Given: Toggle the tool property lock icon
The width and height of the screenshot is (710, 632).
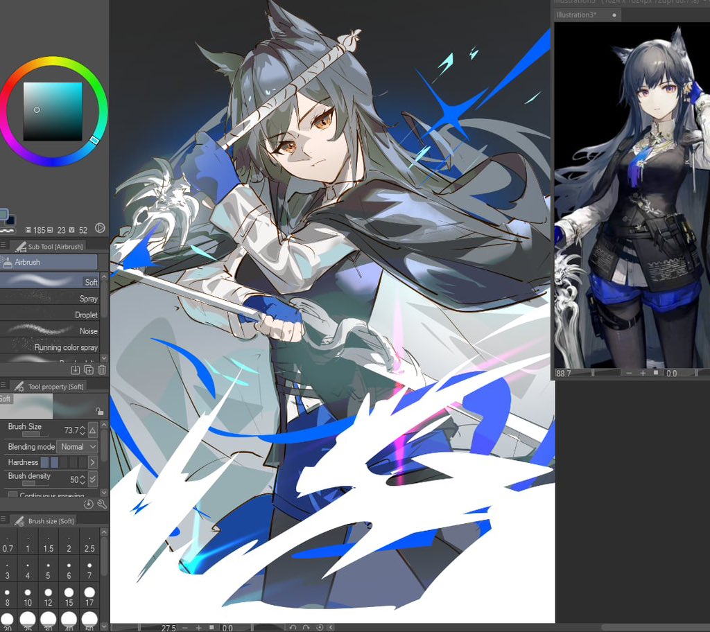Looking at the screenshot, I should point(99,411).
